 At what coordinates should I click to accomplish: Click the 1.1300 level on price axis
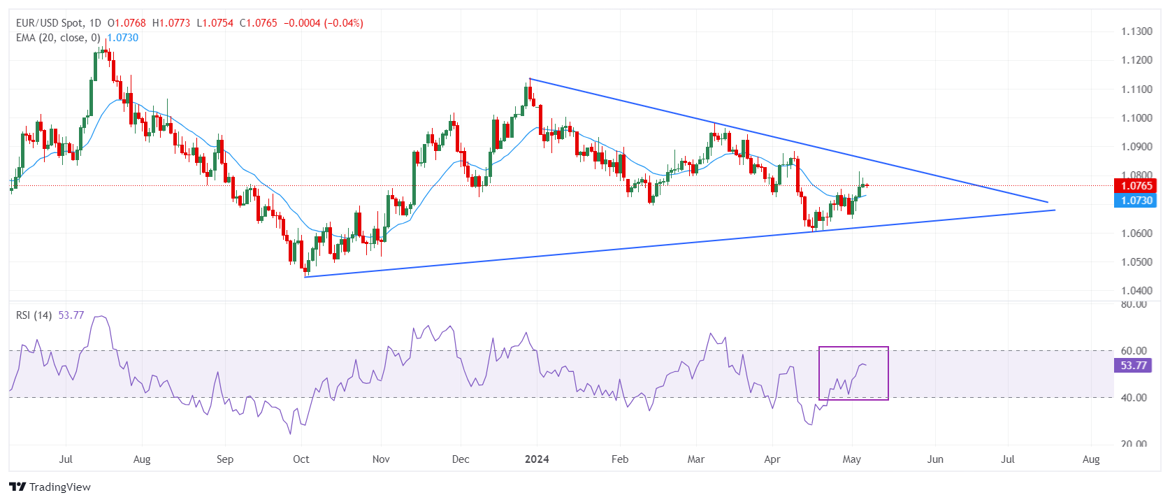click(x=1136, y=31)
